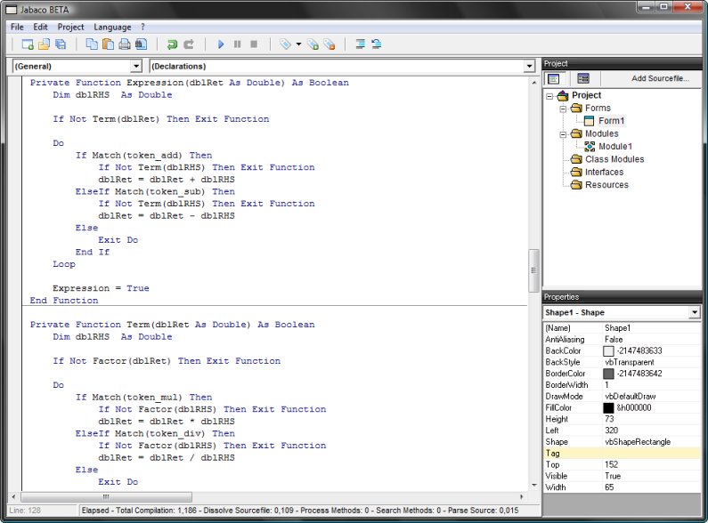
Task: Click the code editor scroll down arrow
Action: (x=533, y=486)
